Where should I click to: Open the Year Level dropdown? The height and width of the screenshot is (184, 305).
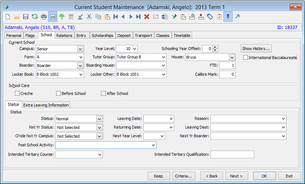coord(135,49)
